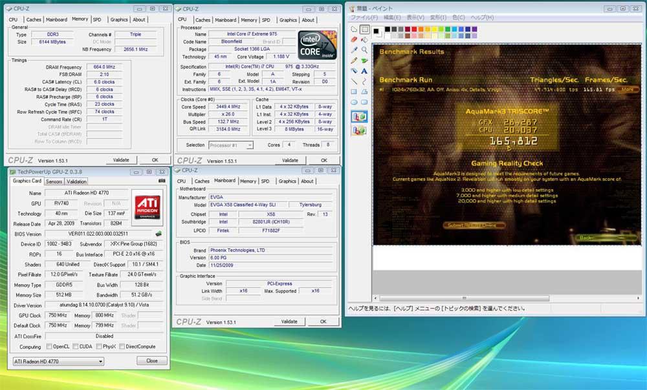Select the Polygon shape tool in Paint
This screenshot has height=390, width=647.
coord(364,92)
